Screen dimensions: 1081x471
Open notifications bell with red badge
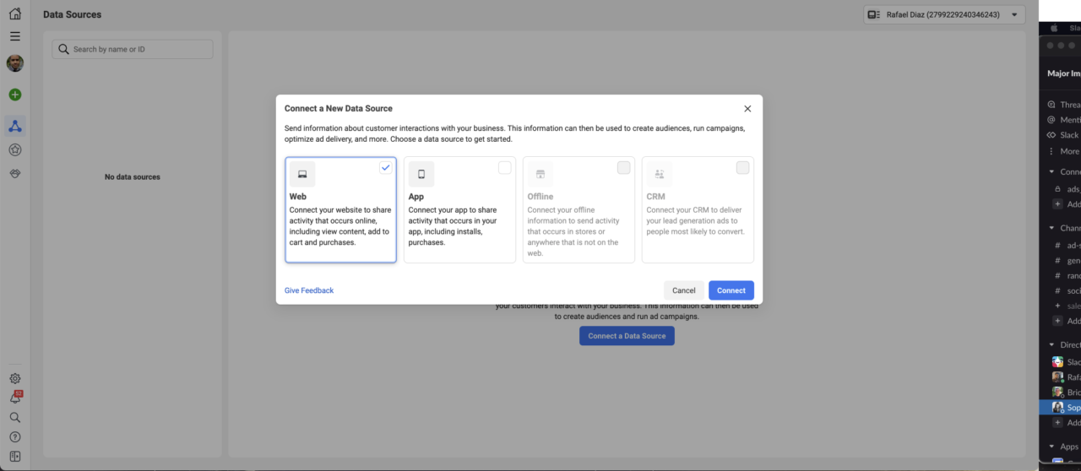14,398
